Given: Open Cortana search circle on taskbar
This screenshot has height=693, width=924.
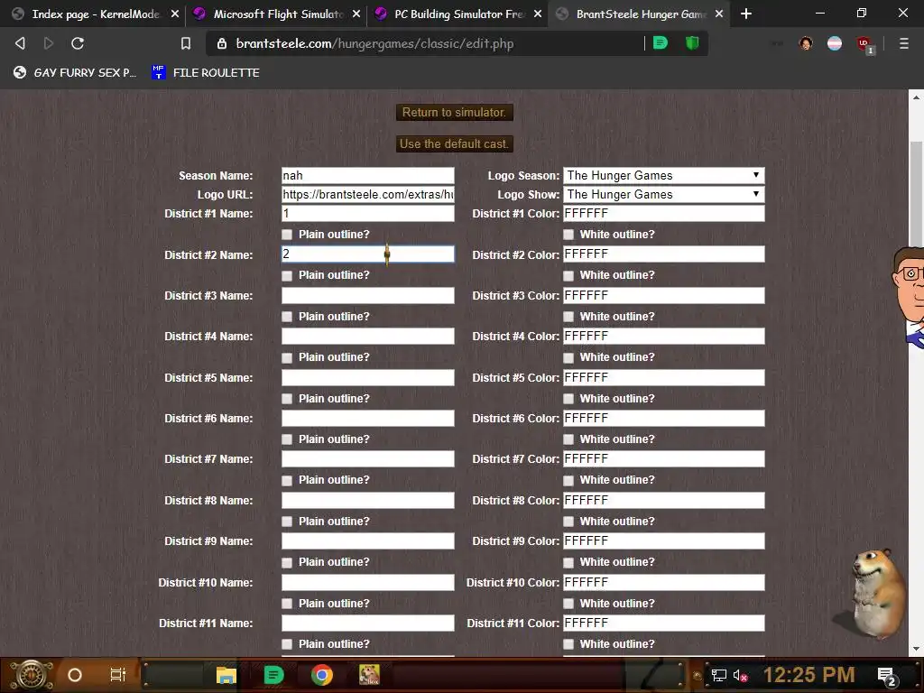Looking at the screenshot, I should [75, 675].
